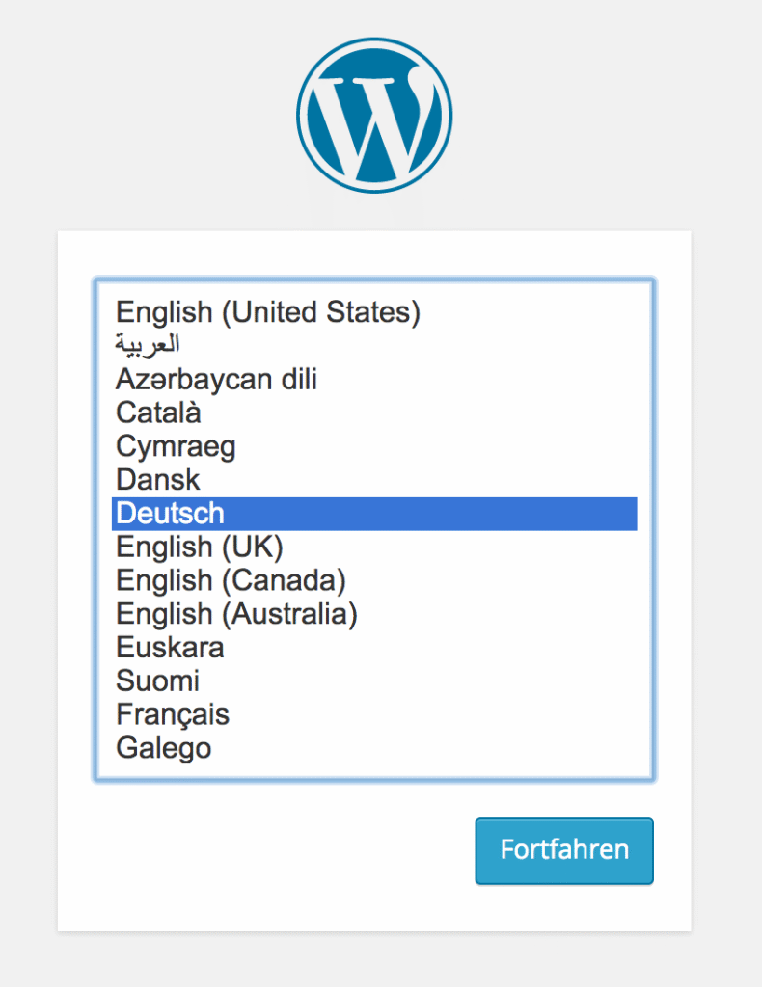
Task: Select English (UK) language
Action: 199,547
